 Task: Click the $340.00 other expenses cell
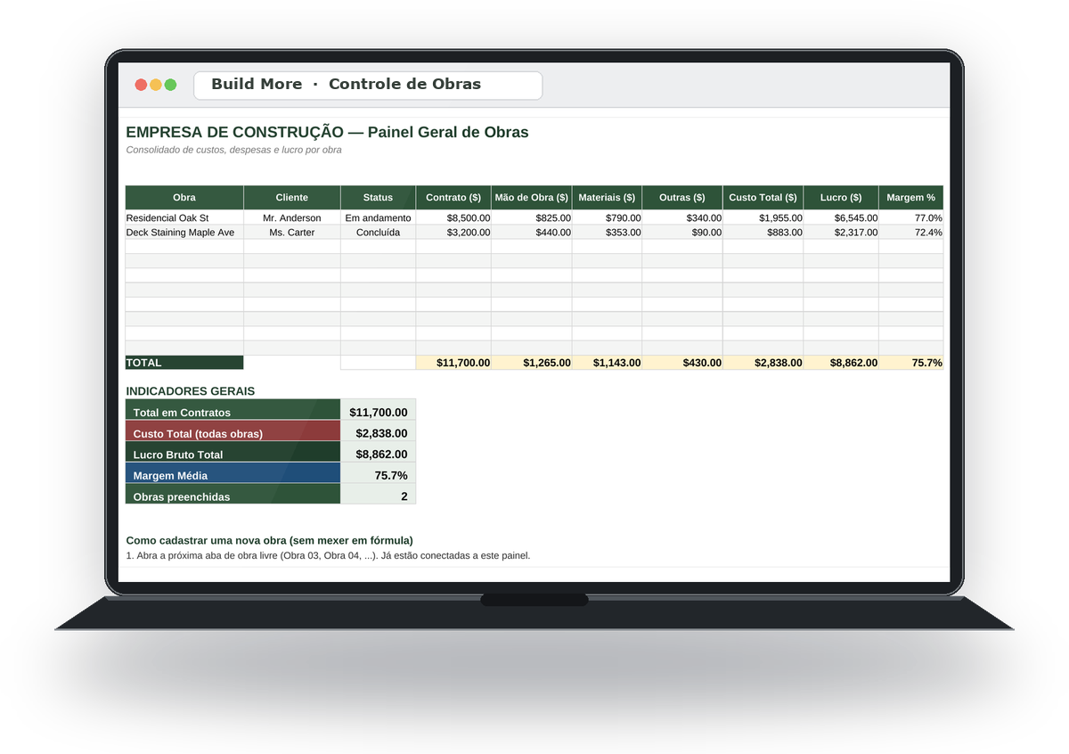[682, 217]
